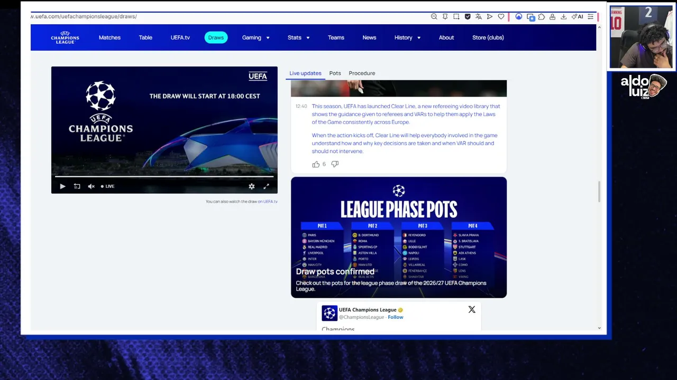Image resolution: width=677 pixels, height=380 pixels.
Task: Activate the screenshot snip tool icon
Action: coord(456,17)
